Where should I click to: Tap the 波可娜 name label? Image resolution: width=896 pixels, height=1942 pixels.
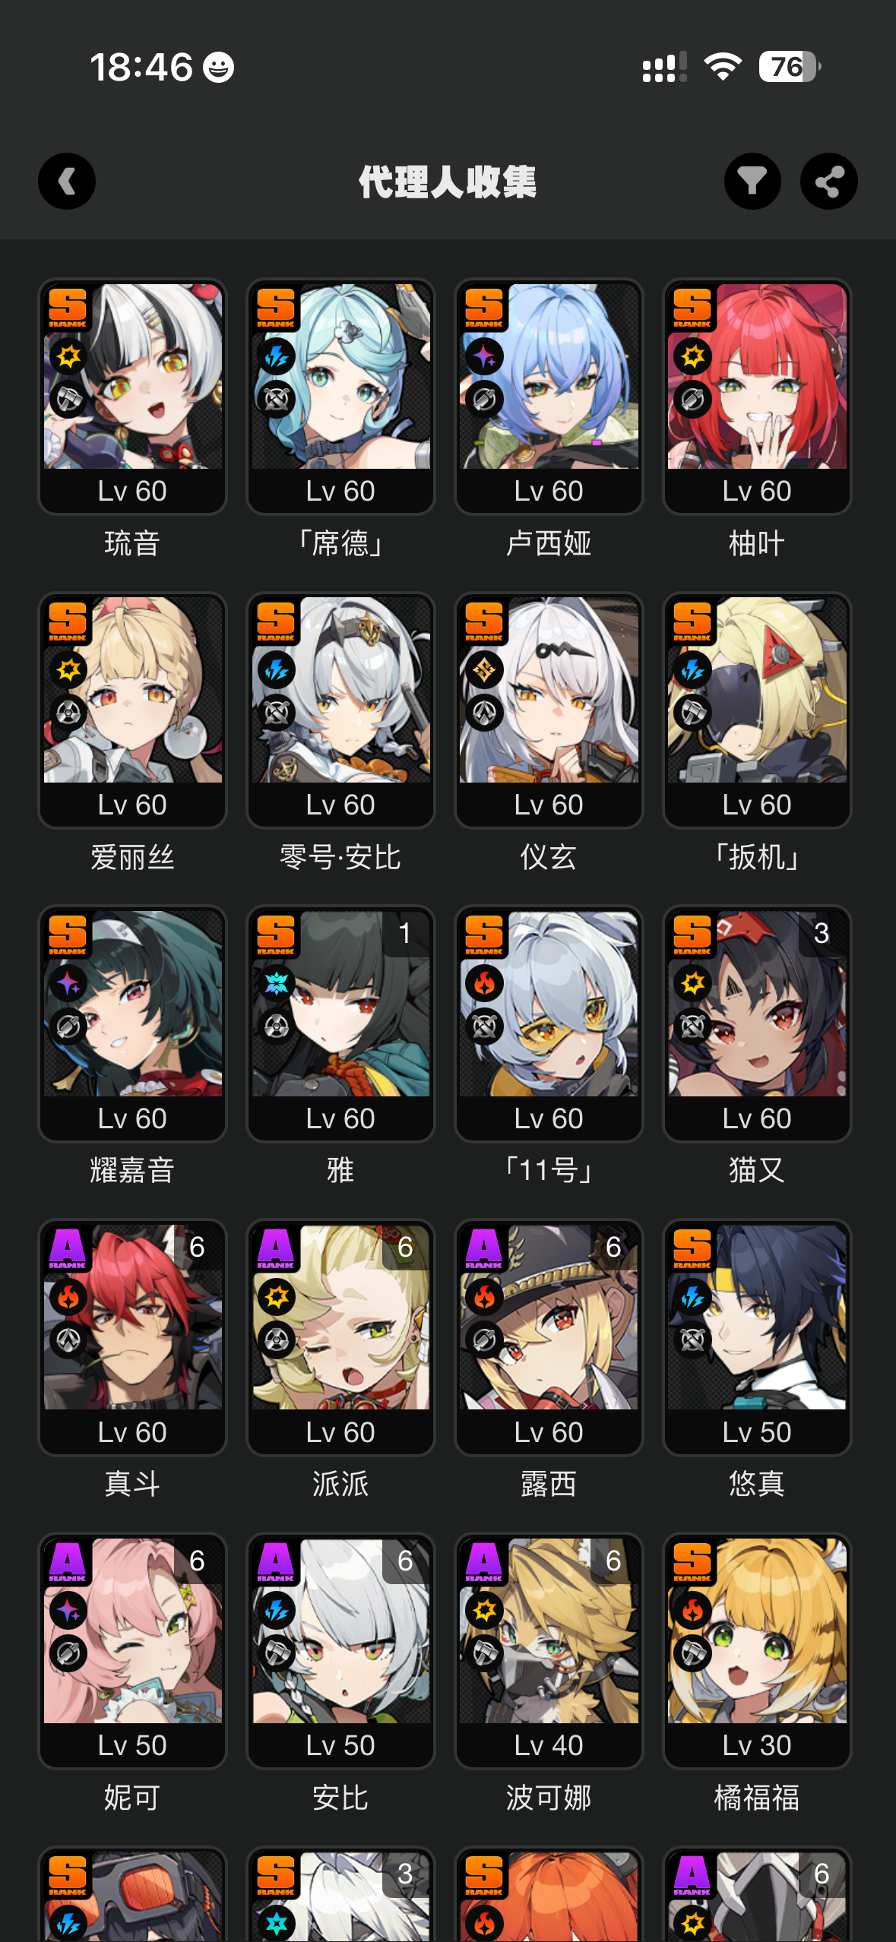tap(549, 1798)
